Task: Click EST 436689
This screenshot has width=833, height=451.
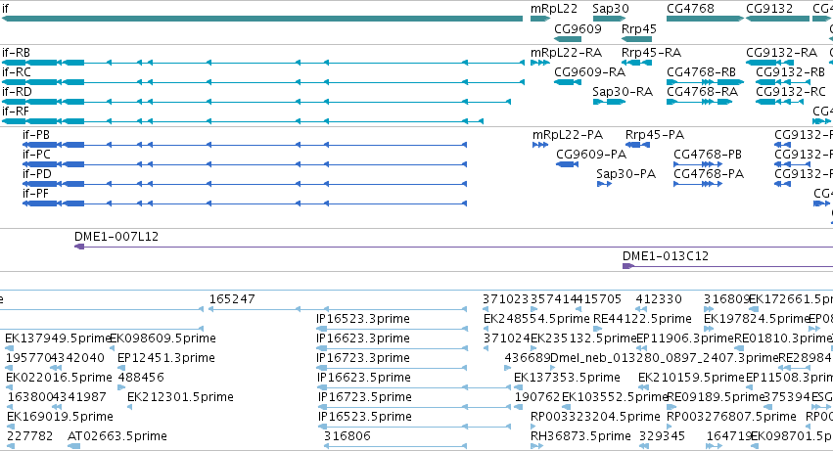Action: pyautogui.click(x=508, y=368)
